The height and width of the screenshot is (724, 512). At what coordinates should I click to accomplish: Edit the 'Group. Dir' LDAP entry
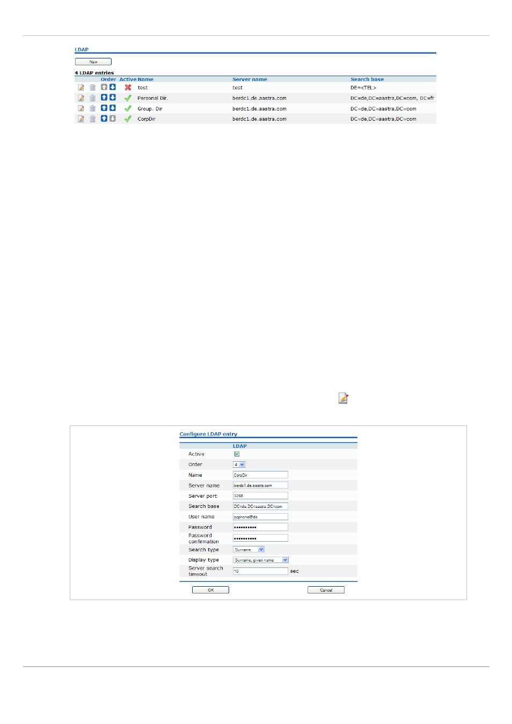[81, 108]
